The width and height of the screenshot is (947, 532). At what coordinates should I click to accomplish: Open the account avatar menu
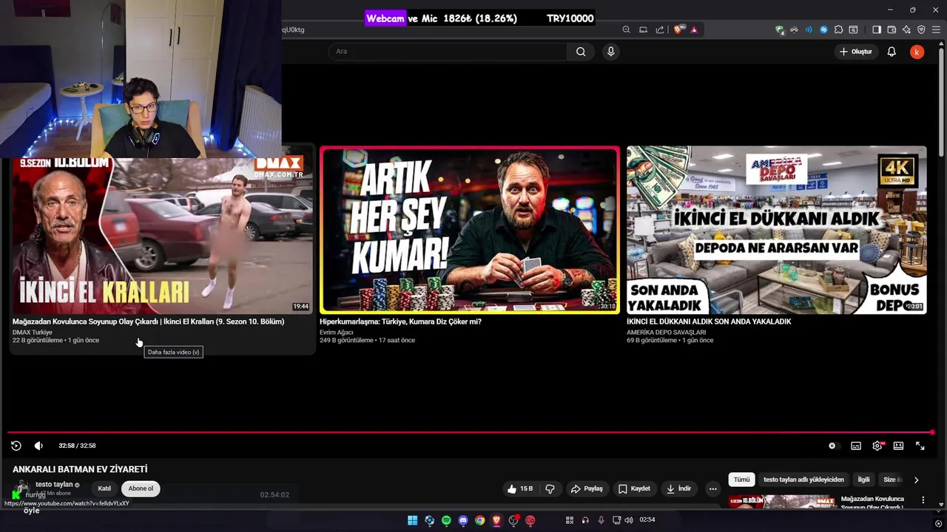(917, 52)
